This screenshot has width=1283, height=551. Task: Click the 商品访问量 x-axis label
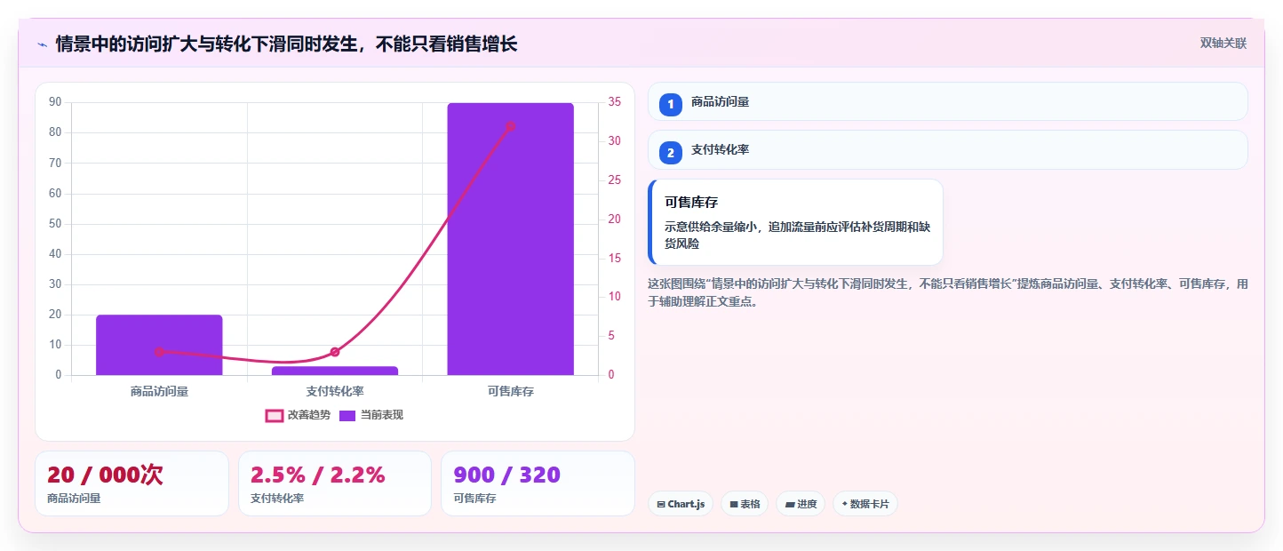tap(159, 391)
